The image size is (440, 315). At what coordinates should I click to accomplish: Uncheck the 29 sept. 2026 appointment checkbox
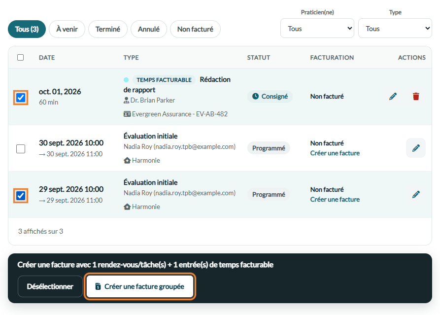[21, 196]
